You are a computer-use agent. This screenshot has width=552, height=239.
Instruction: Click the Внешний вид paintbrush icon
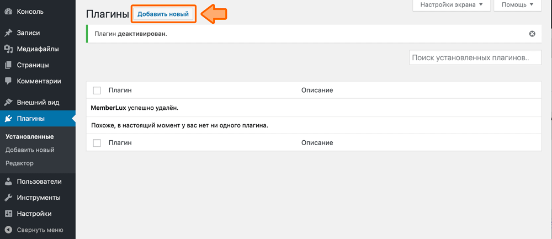8,103
